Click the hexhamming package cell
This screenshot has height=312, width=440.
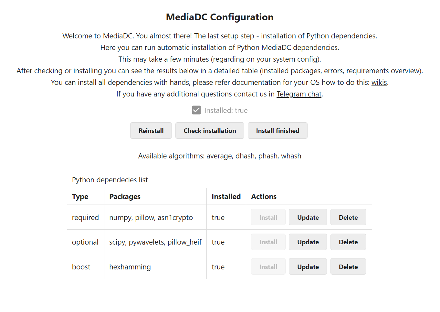coord(130,267)
